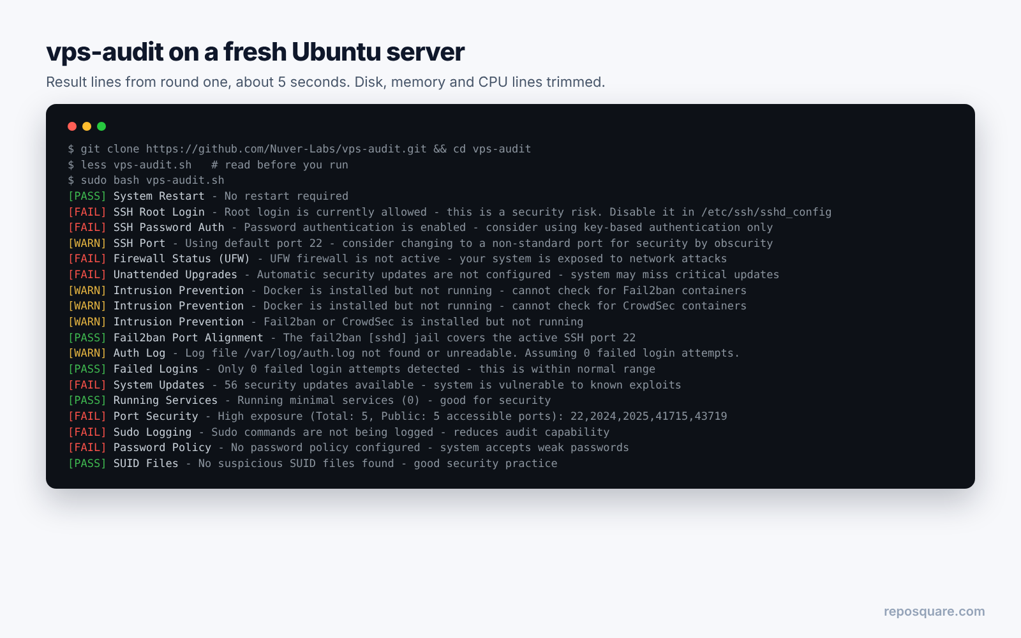Image resolution: width=1021 pixels, height=638 pixels.
Task: Click the 'vps-audit on a fresh Ubuntu server' heading
Action: pos(255,52)
